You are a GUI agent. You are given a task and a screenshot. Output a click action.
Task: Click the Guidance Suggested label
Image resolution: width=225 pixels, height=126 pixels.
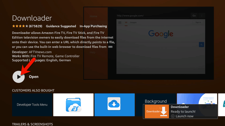61,26
